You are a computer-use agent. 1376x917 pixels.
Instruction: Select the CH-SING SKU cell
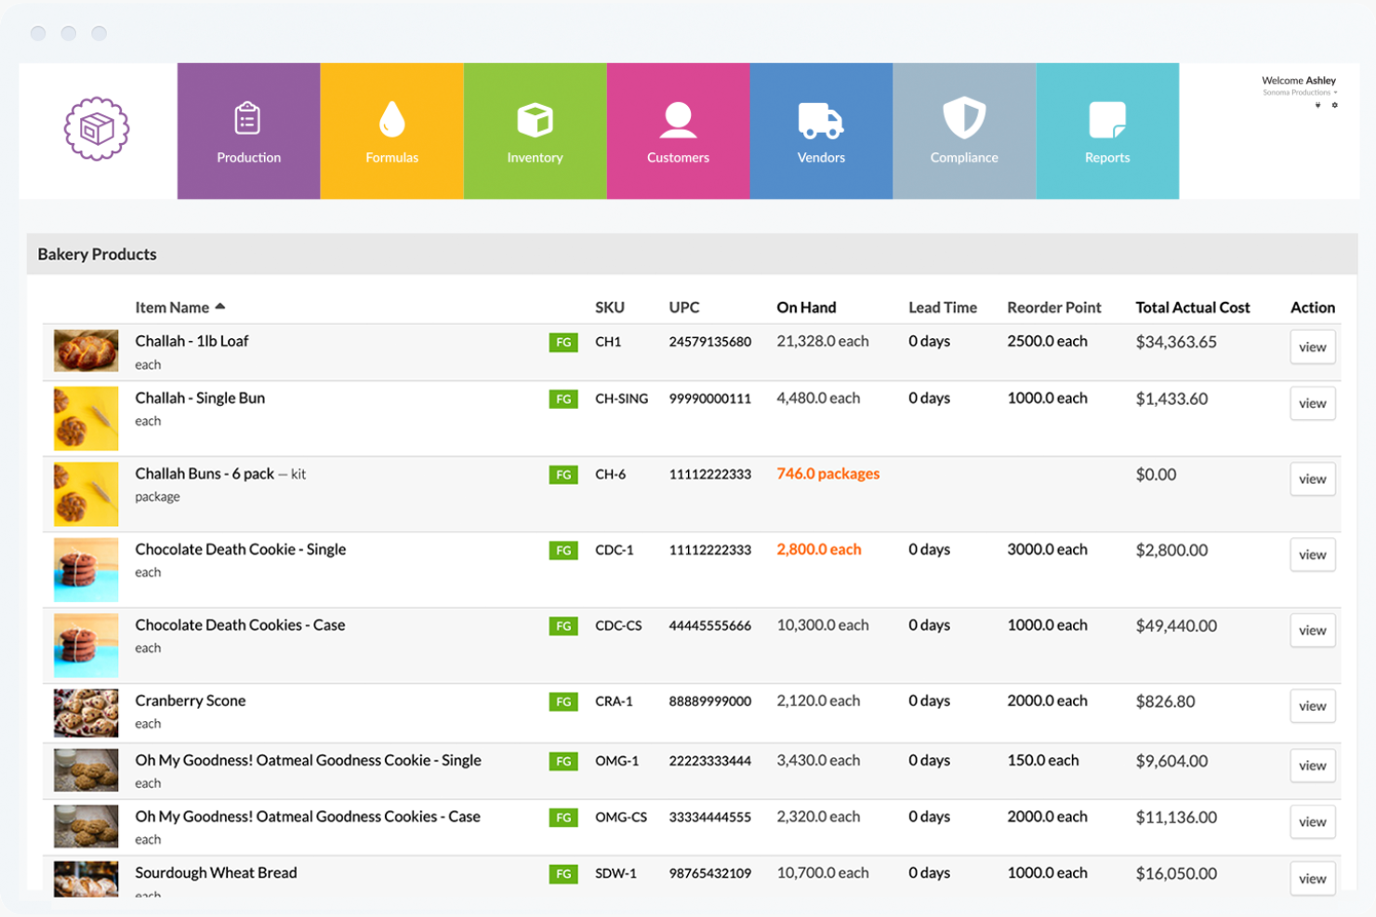point(622,399)
